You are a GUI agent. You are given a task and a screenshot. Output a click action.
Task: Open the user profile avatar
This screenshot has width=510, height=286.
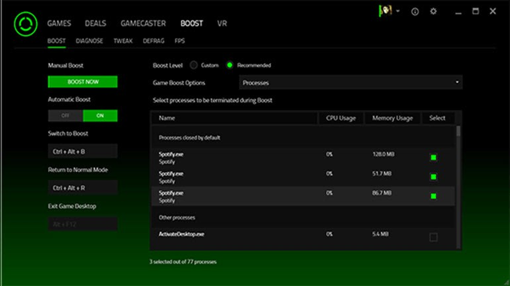pyautogui.click(x=385, y=11)
